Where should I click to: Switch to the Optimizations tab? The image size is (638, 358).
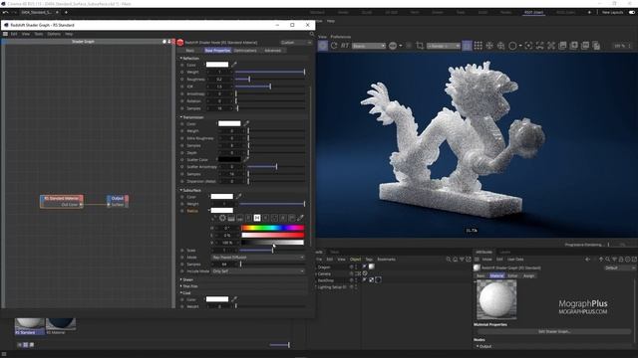pos(245,51)
